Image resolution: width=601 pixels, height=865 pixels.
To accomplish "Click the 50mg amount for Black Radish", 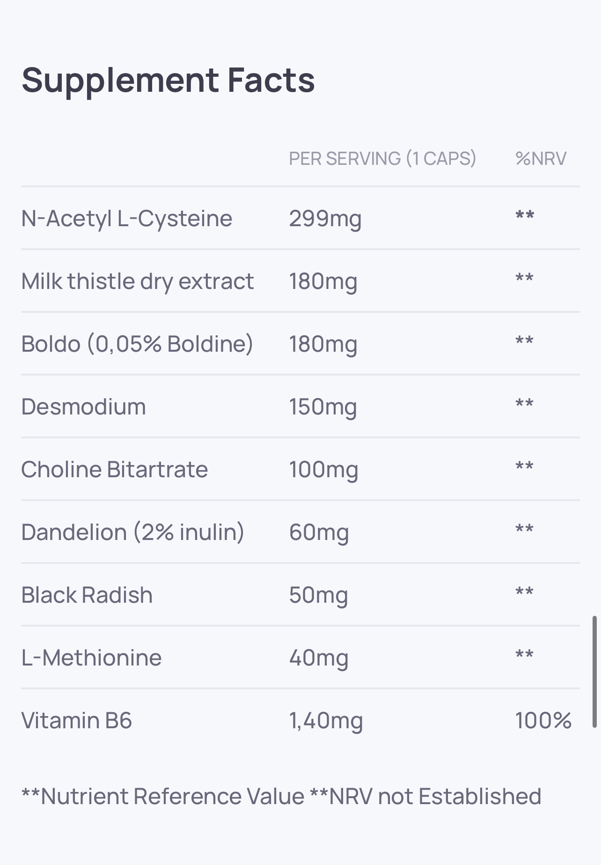I will click(318, 595).
